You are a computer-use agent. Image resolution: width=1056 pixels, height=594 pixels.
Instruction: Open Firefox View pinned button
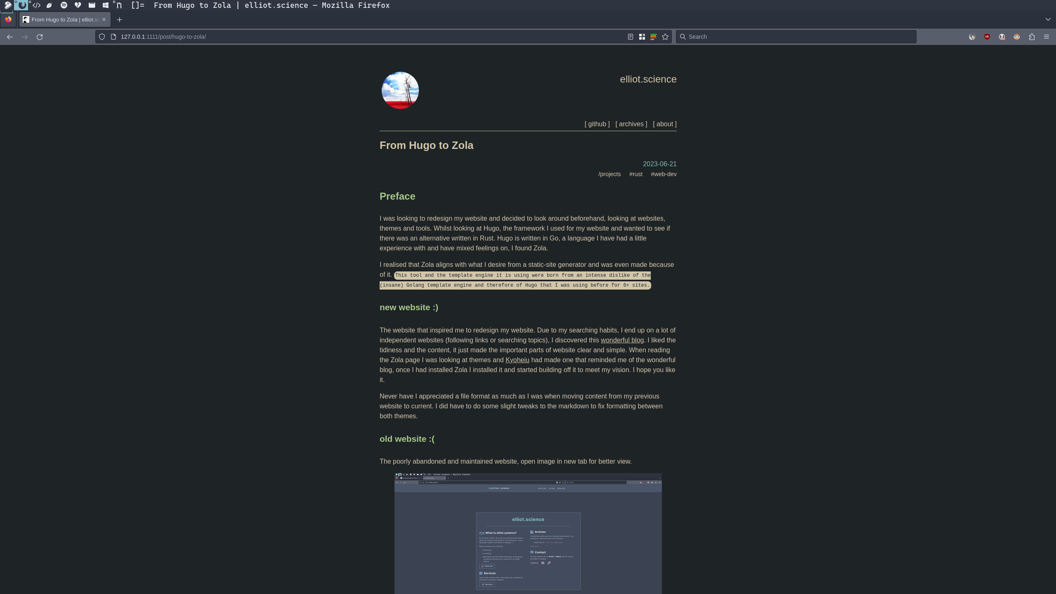[x=8, y=19]
